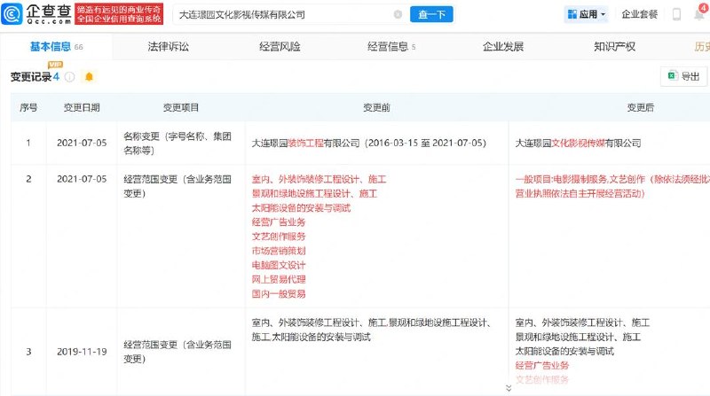Open the Qcc.com logo homepage

(x=36, y=14)
